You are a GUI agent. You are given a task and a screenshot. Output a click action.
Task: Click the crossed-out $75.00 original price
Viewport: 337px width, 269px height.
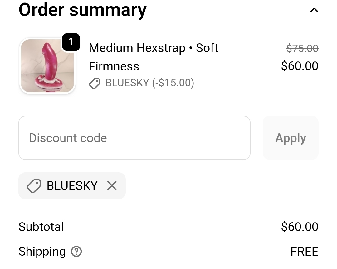(302, 48)
